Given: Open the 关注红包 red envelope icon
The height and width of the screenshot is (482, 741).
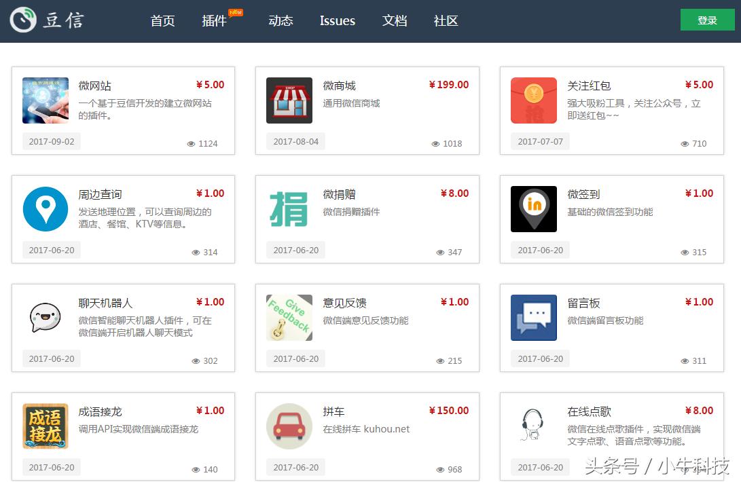Looking at the screenshot, I should pos(533,100).
